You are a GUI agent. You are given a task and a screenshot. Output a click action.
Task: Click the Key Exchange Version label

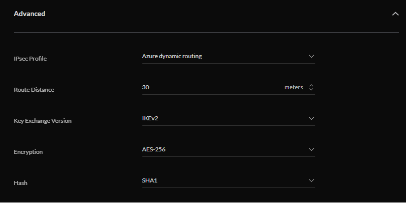(x=43, y=121)
